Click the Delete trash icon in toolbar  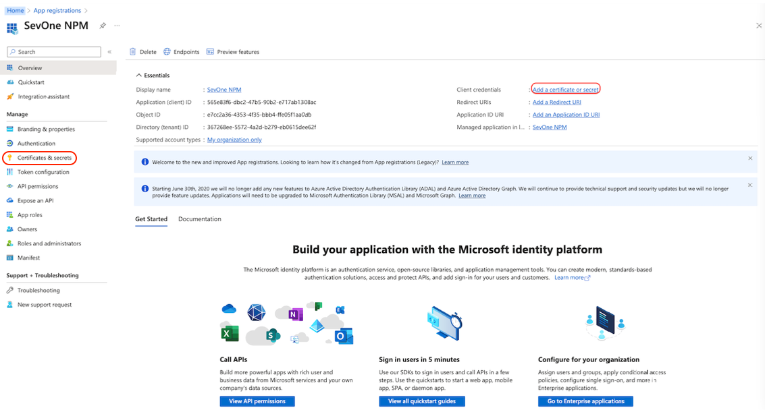click(133, 52)
